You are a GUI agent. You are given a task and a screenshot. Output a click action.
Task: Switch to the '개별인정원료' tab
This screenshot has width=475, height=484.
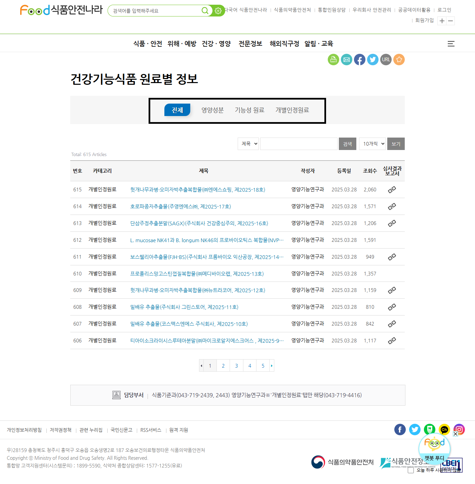(x=292, y=110)
